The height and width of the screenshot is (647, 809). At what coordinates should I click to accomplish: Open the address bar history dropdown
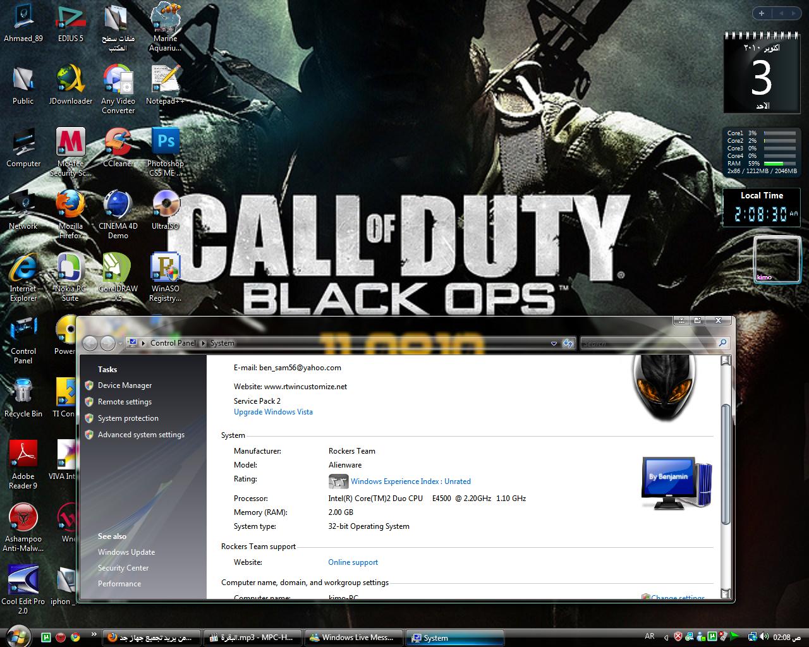click(554, 343)
